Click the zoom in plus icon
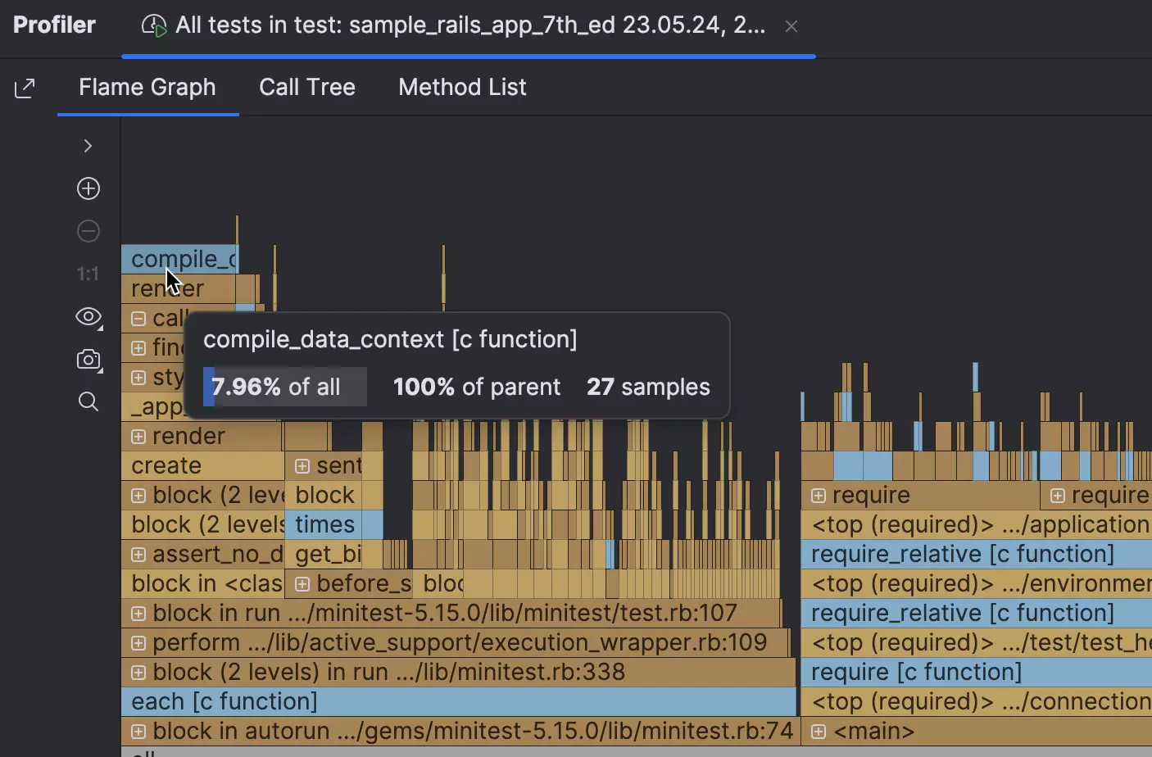Image resolution: width=1152 pixels, height=757 pixels. click(x=88, y=188)
